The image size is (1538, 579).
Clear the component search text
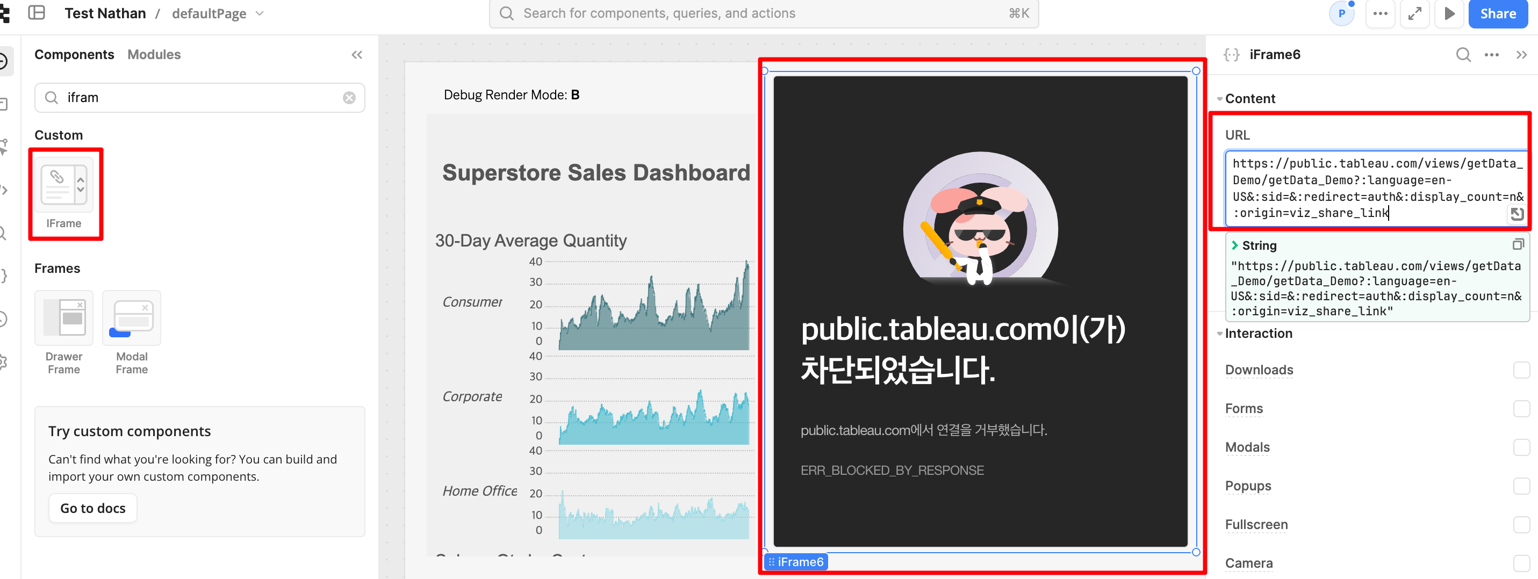[349, 98]
